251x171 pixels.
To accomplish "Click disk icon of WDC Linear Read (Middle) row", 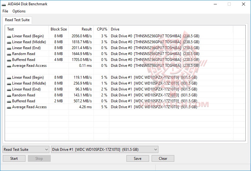I will coord(9,84).
